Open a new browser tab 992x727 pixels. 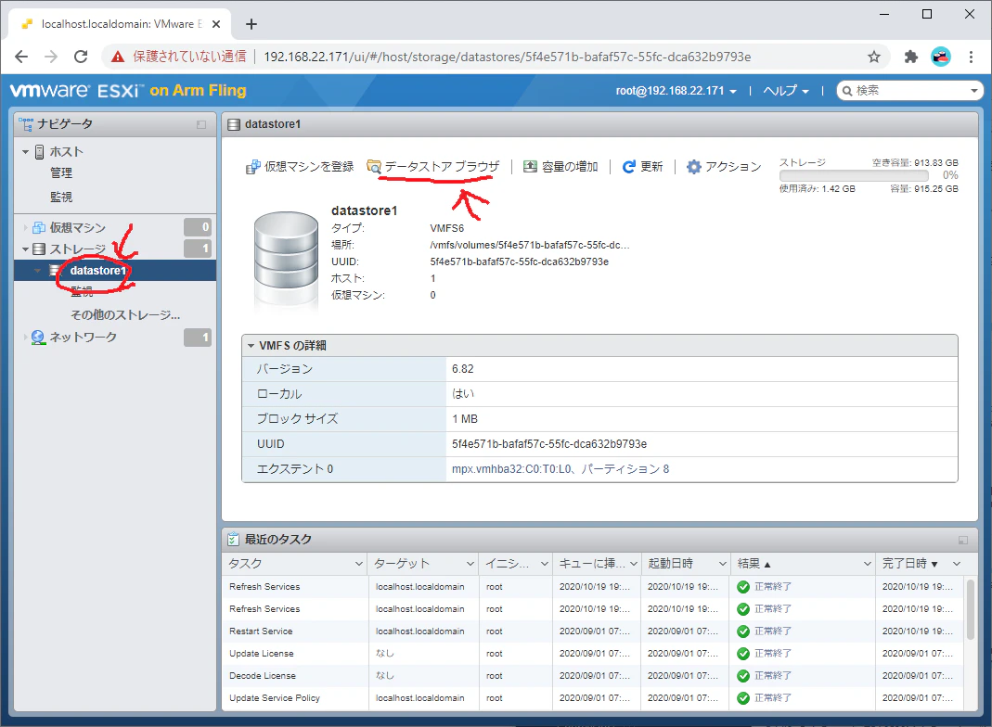[x=251, y=24]
